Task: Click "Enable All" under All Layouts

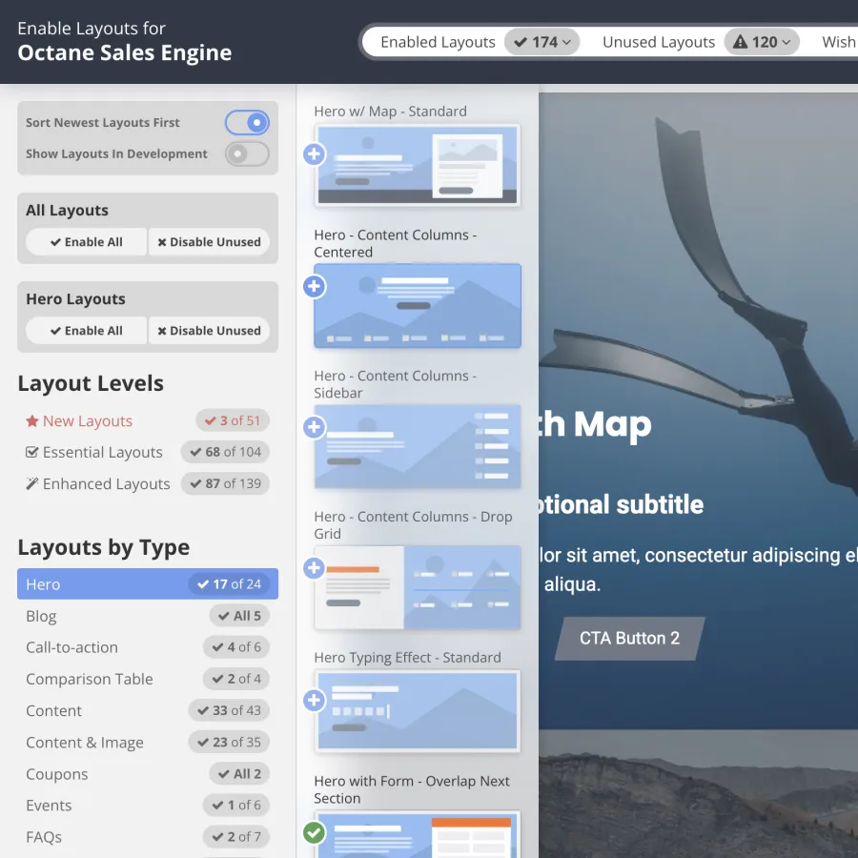Action: point(85,241)
